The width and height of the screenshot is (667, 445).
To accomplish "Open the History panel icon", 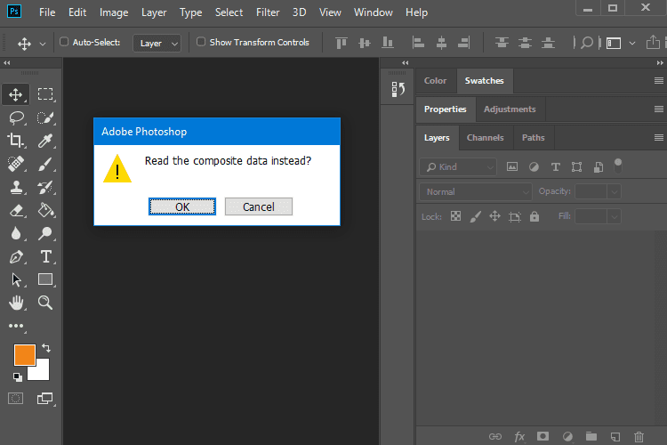I will point(398,89).
